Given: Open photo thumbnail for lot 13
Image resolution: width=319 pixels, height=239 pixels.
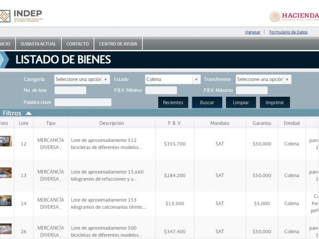Looking at the screenshot, I should point(6,172).
